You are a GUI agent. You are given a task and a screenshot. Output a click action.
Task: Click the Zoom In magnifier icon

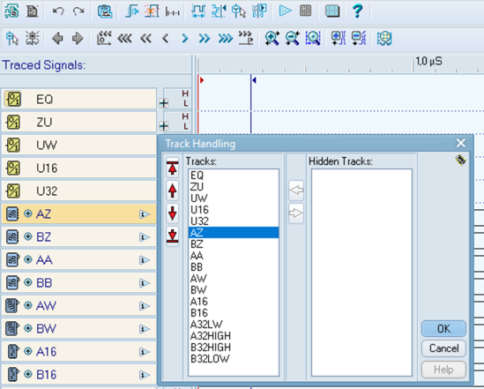272,38
